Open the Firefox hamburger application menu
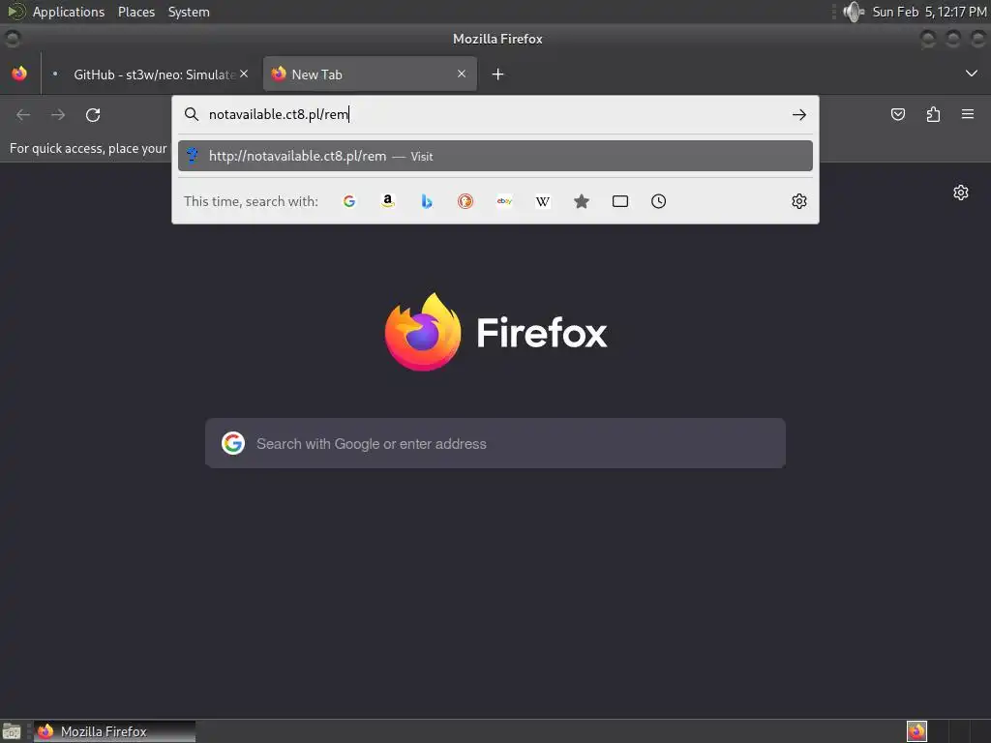 968,114
